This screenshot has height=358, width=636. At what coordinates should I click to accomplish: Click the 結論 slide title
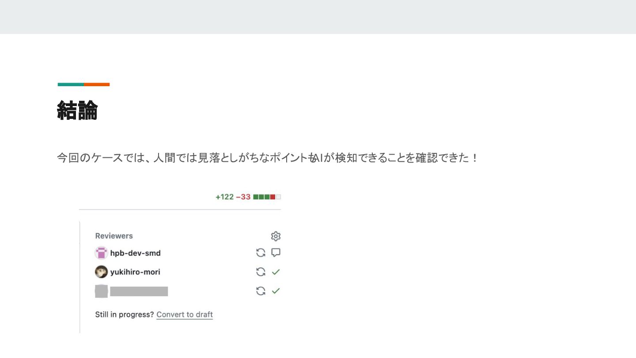click(x=77, y=110)
